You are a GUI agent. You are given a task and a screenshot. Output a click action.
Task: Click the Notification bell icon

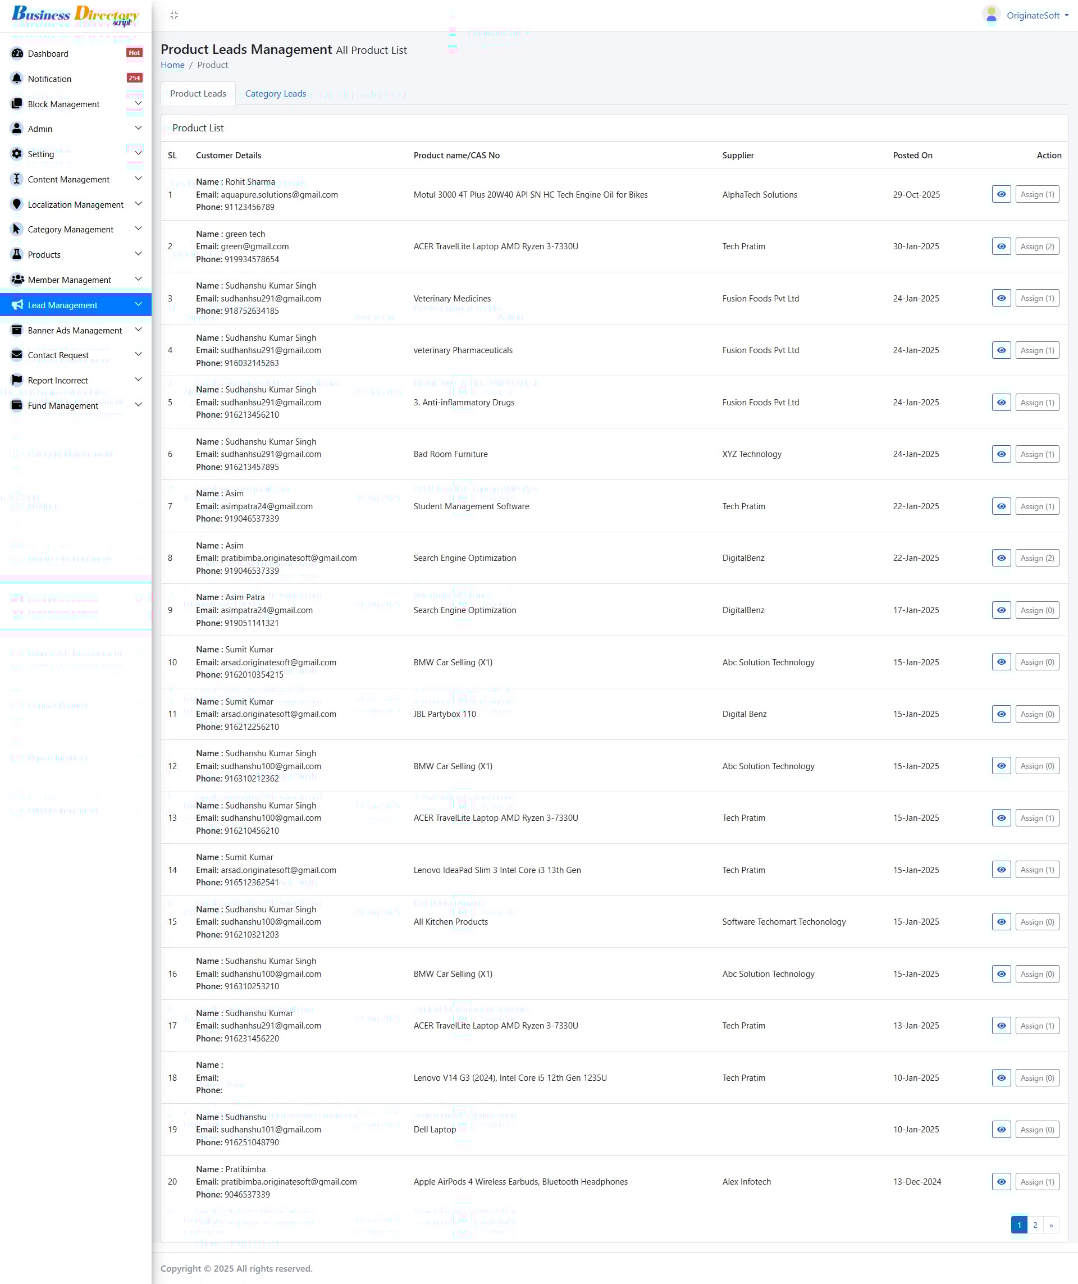pyautogui.click(x=17, y=79)
